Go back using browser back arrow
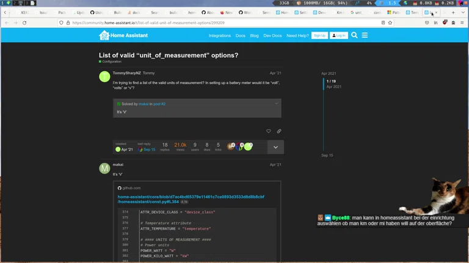The width and height of the screenshot is (469, 263). [7, 23]
